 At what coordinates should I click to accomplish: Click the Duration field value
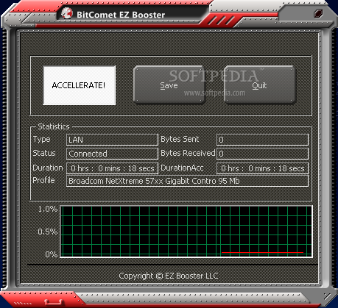[112, 168]
